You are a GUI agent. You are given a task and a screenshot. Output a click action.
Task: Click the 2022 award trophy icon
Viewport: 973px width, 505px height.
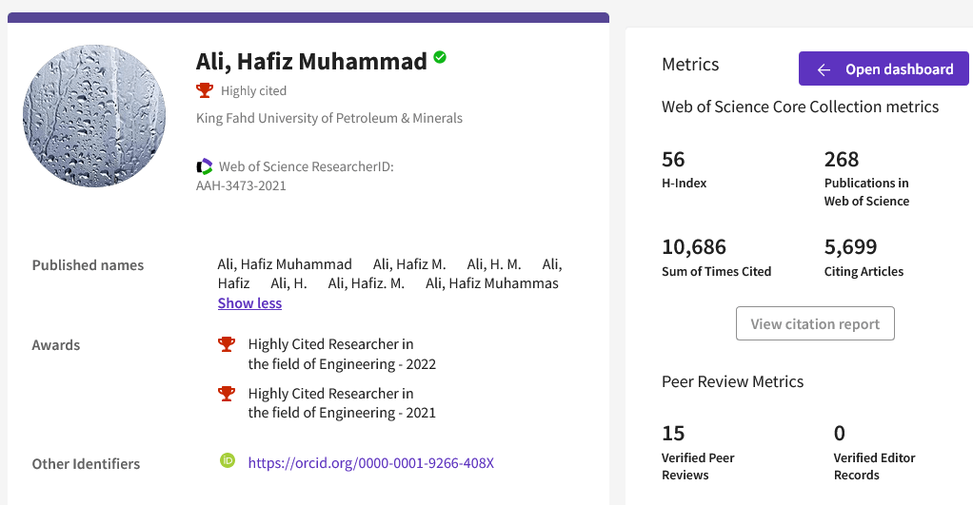click(x=227, y=344)
